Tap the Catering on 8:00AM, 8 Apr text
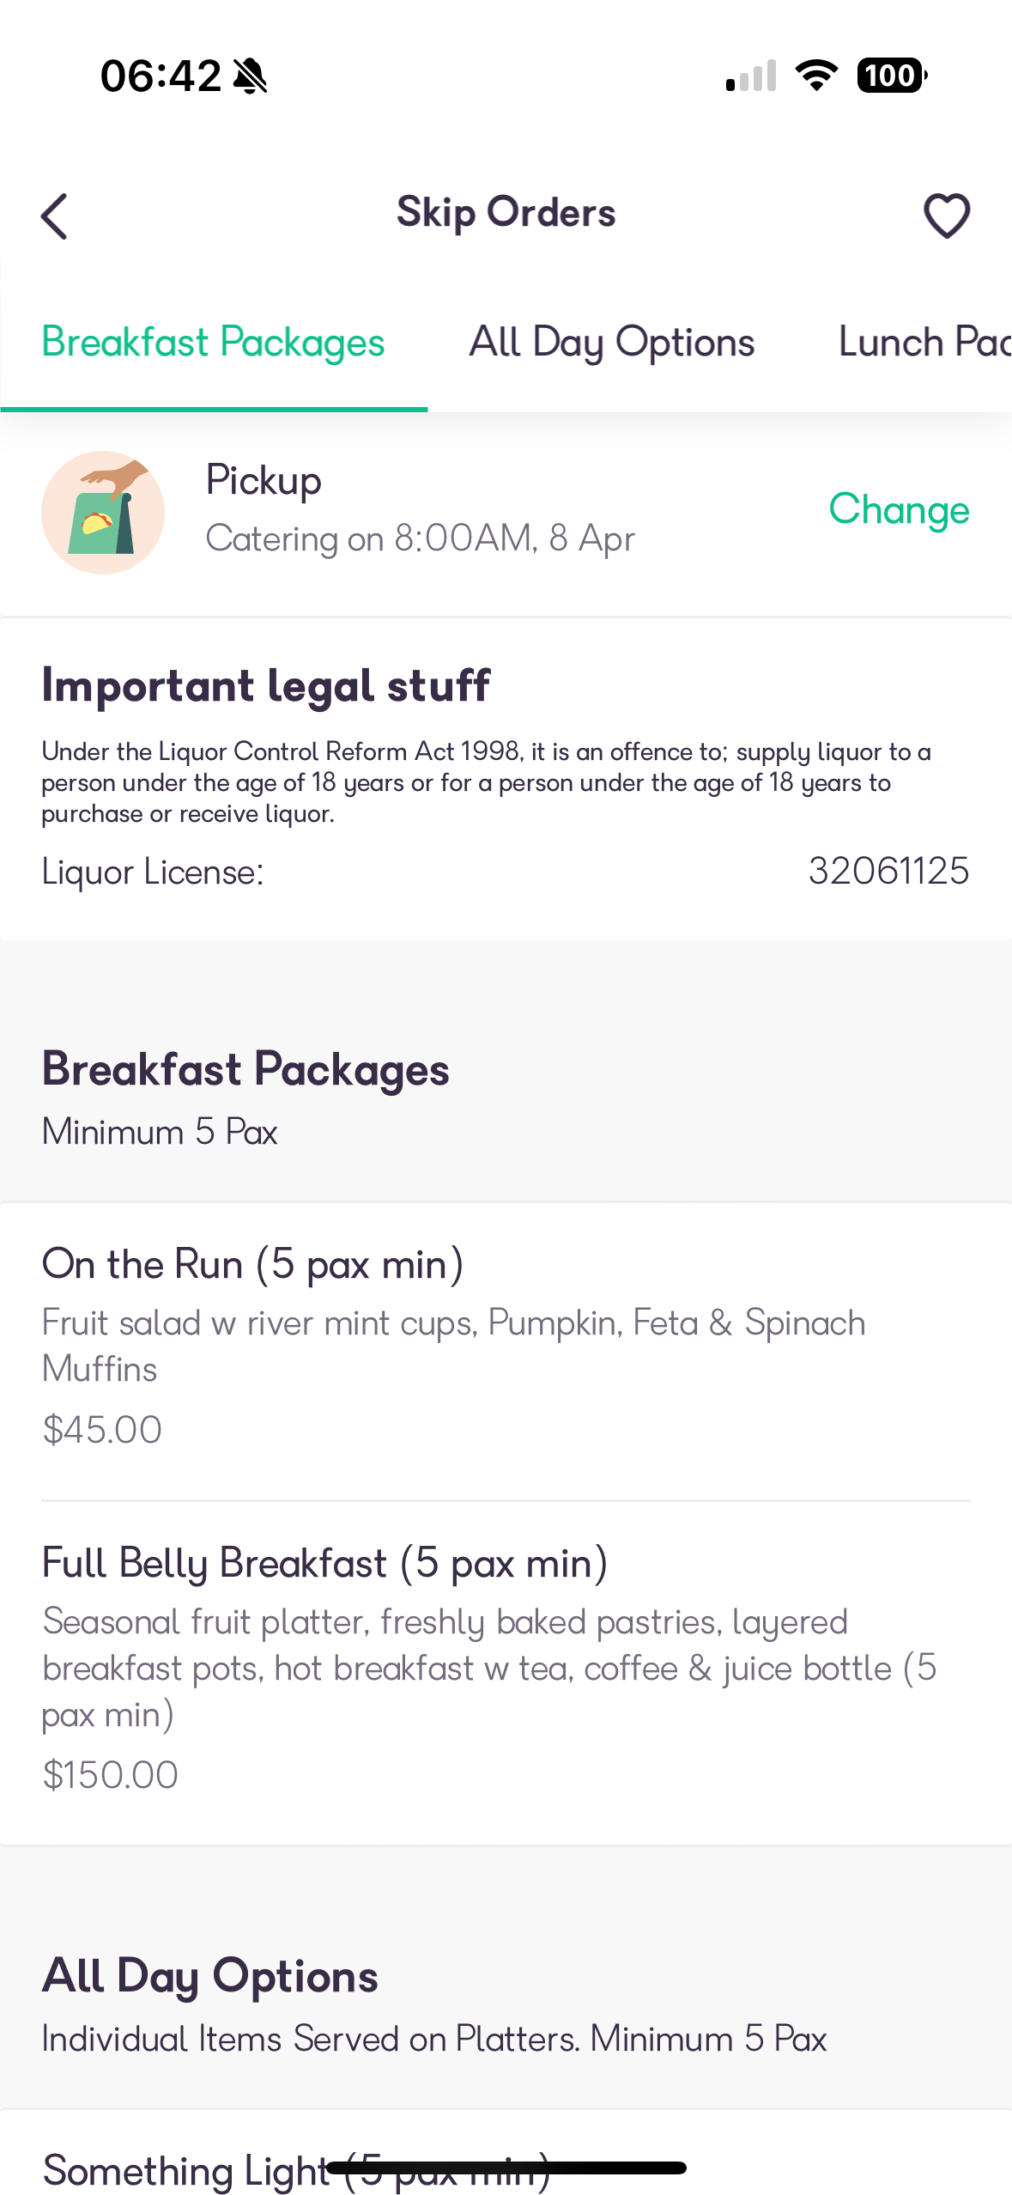This screenshot has width=1012, height=2195. (x=420, y=538)
